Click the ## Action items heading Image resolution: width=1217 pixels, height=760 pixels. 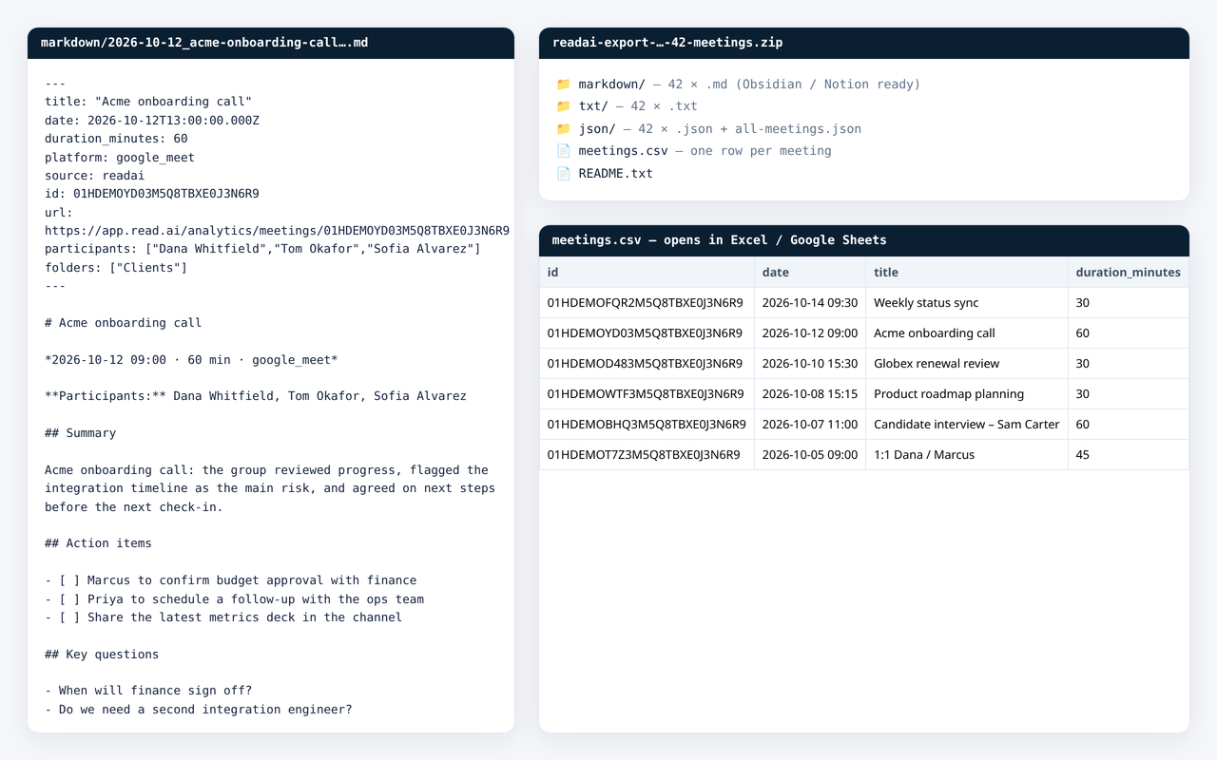(x=98, y=543)
